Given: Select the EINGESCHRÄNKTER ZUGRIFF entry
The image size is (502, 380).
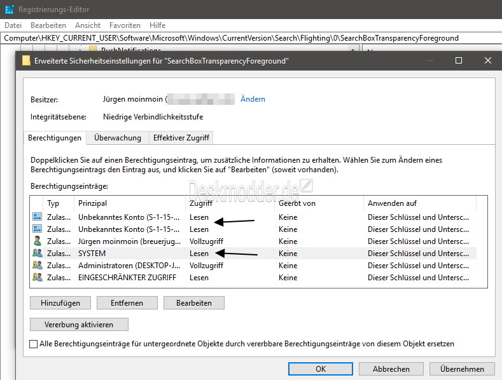Looking at the screenshot, I should point(127,278).
